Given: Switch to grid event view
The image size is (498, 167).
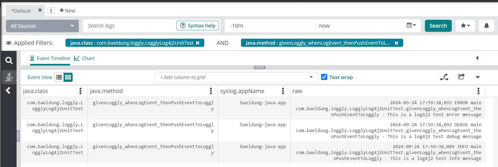Looking at the screenshot, I should pyautogui.click(x=68, y=77).
